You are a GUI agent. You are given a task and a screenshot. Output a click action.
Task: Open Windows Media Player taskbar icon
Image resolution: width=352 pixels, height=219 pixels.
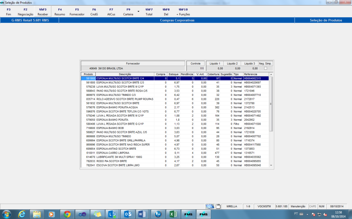[52, 214]
